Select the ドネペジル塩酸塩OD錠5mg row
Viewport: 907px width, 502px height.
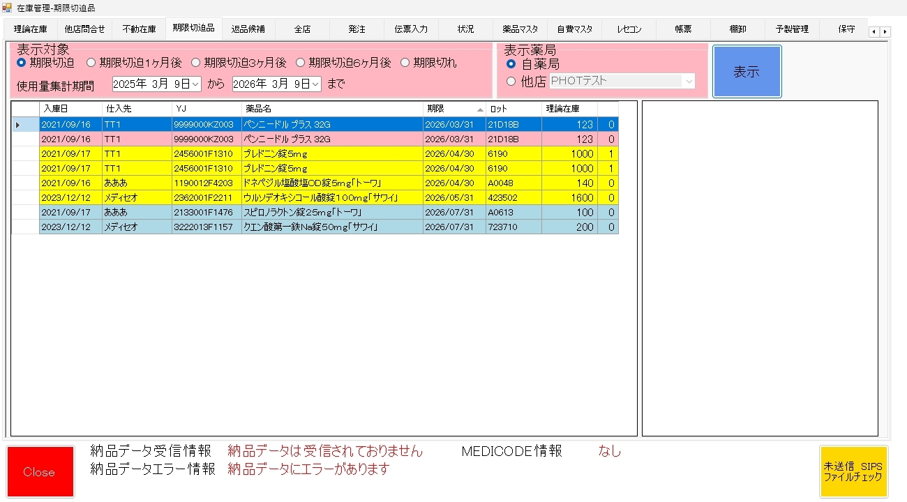click(331, 183)
